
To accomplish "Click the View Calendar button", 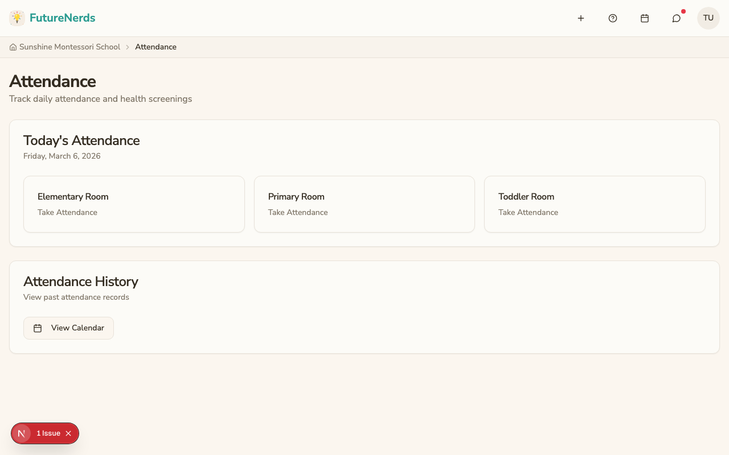I will 68,328.
